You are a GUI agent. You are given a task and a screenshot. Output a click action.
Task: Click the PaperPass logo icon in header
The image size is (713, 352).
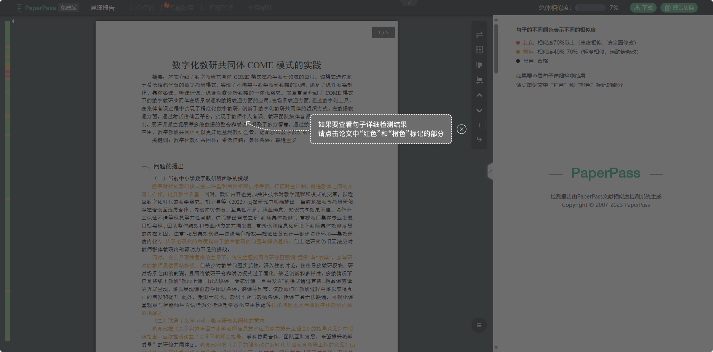click(x=19, y=8)
